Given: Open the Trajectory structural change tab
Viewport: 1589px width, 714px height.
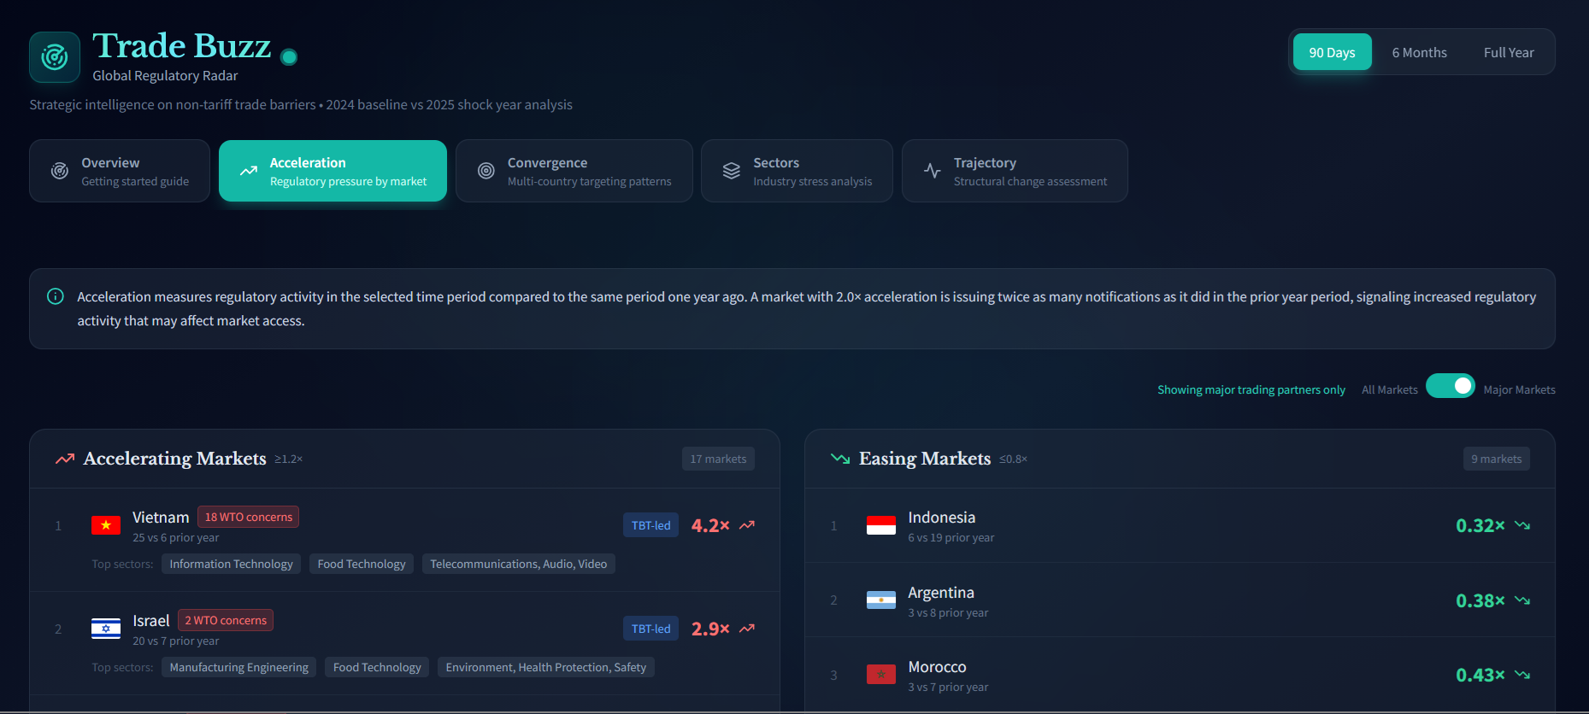Looking at the screenshot, I should pos(1015,171).
